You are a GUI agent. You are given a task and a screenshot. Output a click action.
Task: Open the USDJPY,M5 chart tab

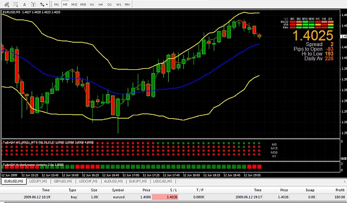coord(38,181)
